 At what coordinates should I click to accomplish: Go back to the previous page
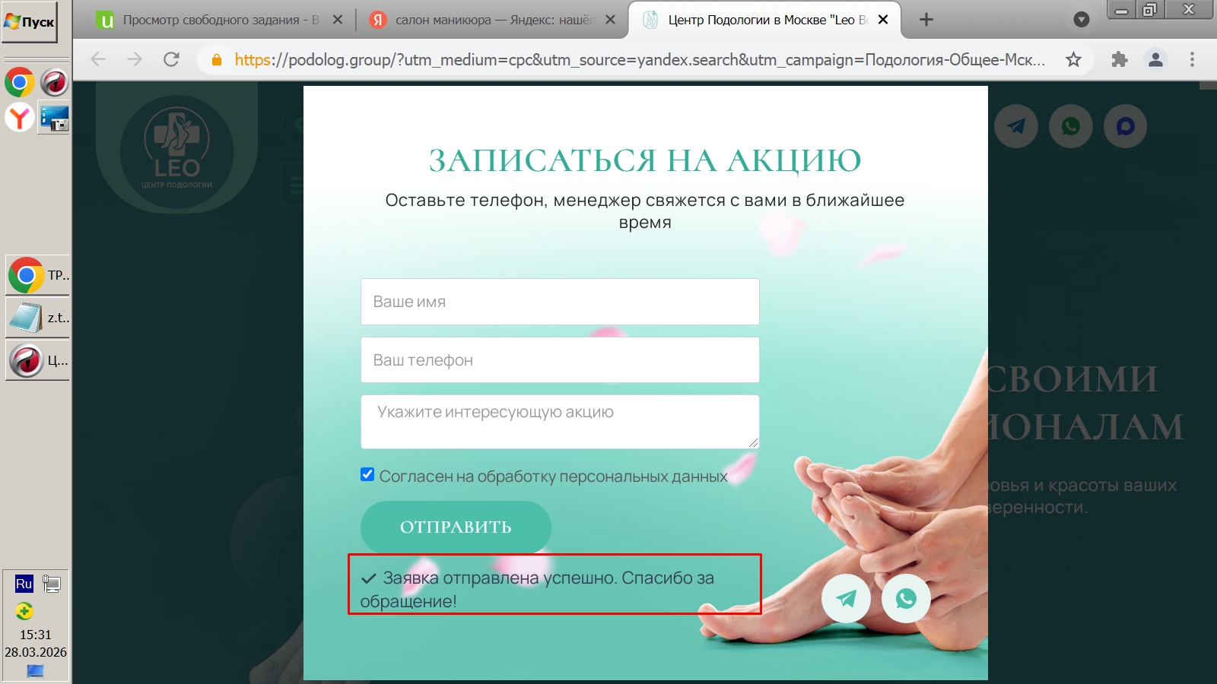pos(98,59)
